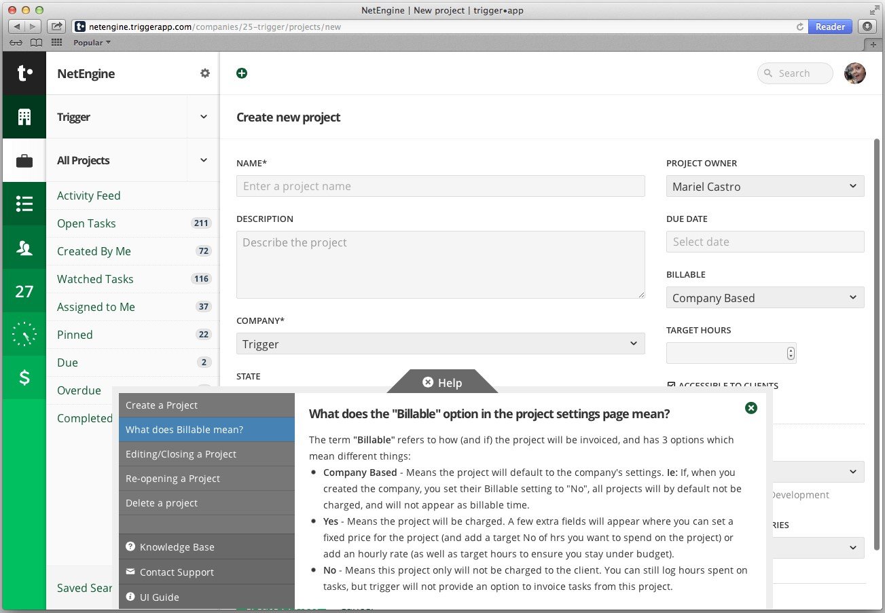
Task: Expand the Trigger company dropdown in sidebar
Action: click(204, 117)
